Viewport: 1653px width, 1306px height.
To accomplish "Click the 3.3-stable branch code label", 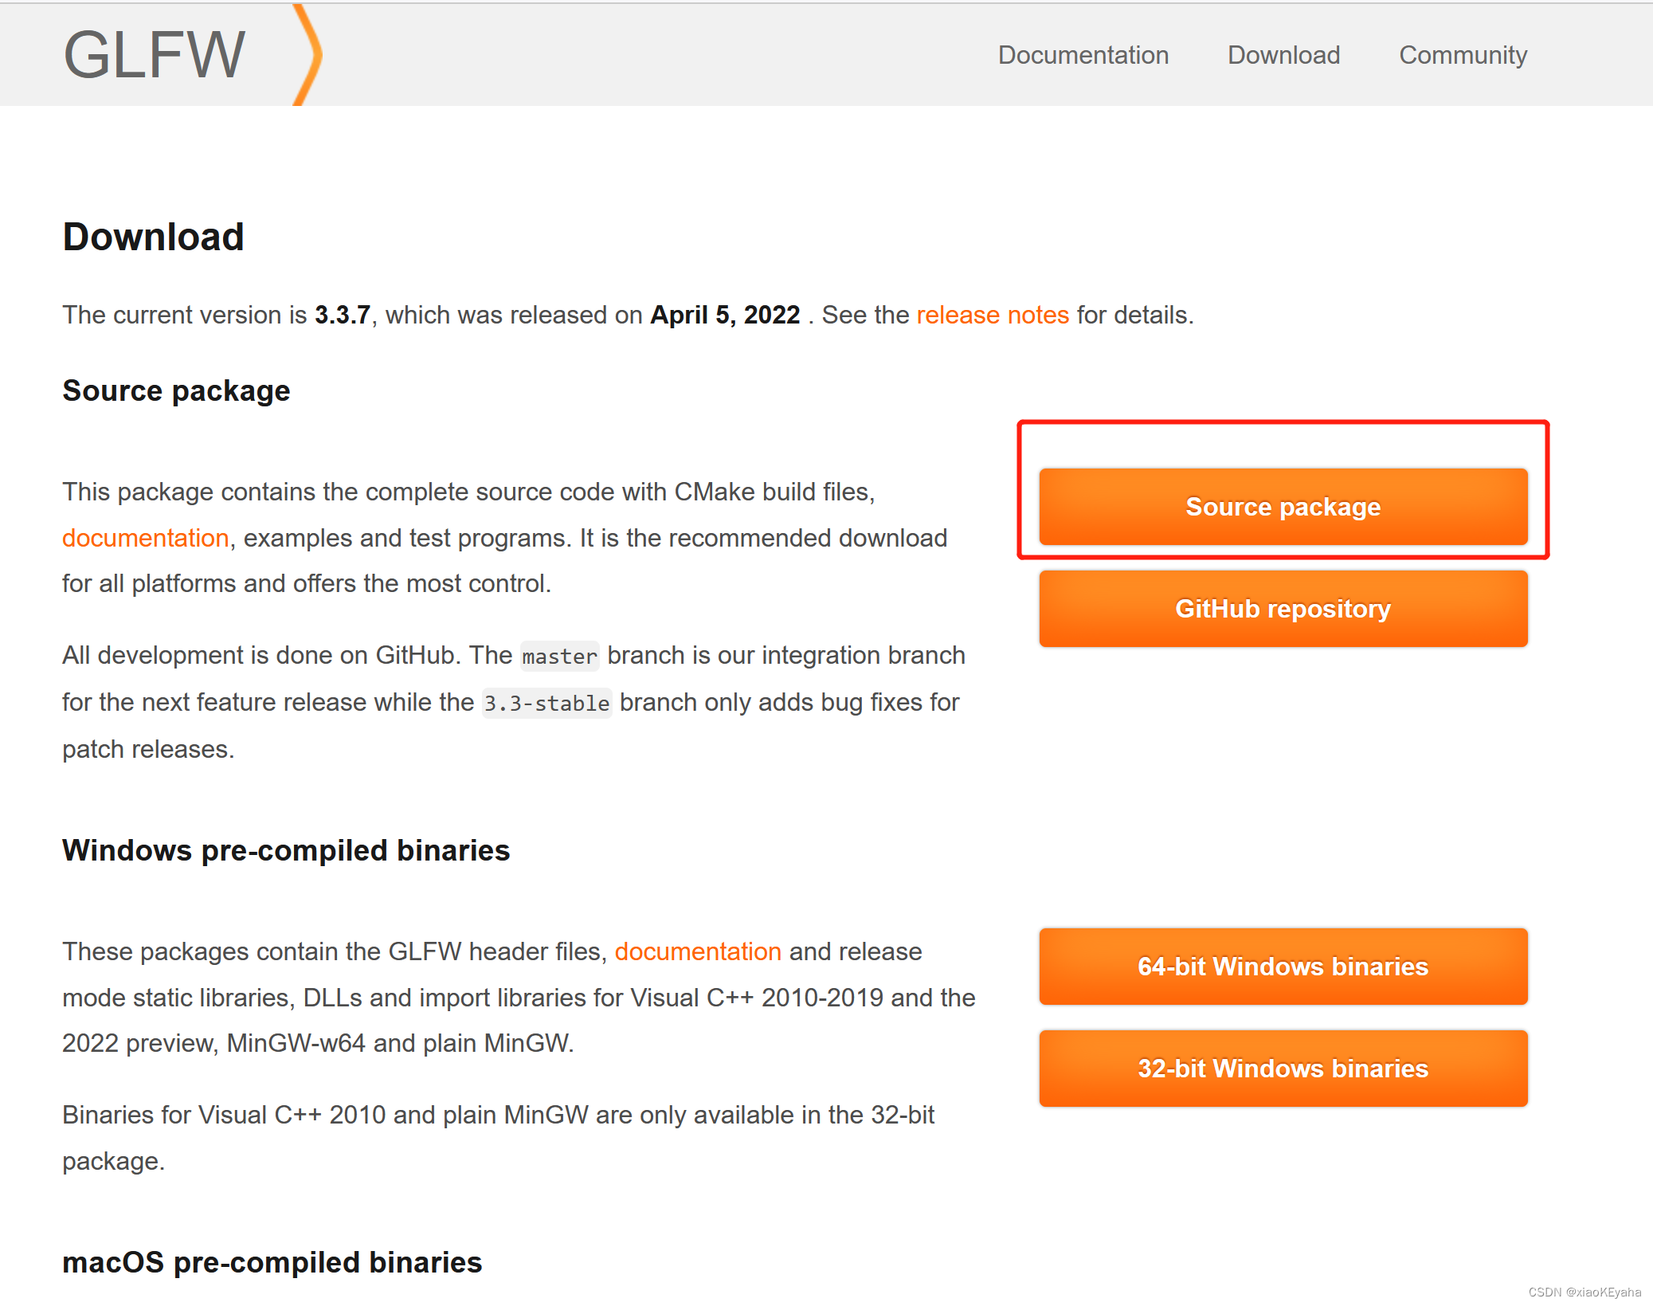I will [x=546, y=704].
